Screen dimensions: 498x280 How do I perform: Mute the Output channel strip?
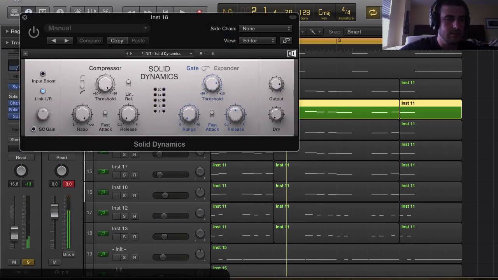[x=54, y=262]
